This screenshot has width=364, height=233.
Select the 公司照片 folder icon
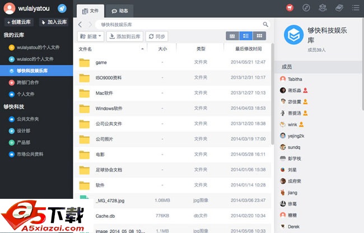click(84, 139)
